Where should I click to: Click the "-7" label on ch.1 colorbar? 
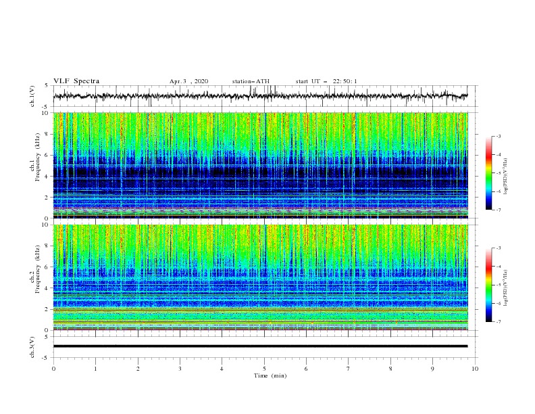point(499,210)
